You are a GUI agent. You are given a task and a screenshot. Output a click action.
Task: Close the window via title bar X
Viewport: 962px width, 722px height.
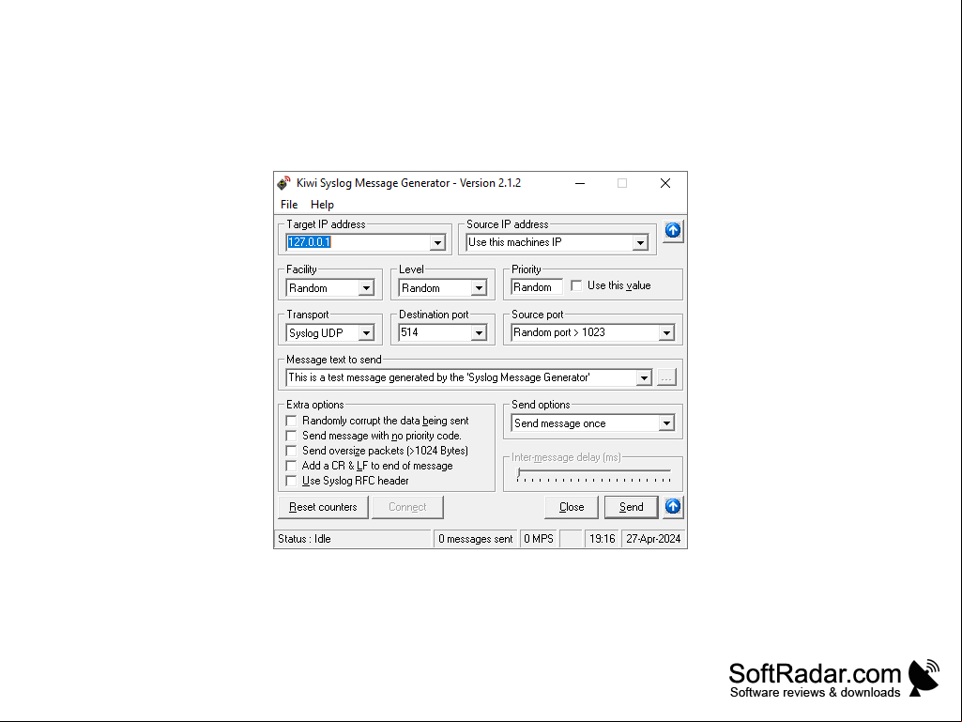tap(665, 183)
